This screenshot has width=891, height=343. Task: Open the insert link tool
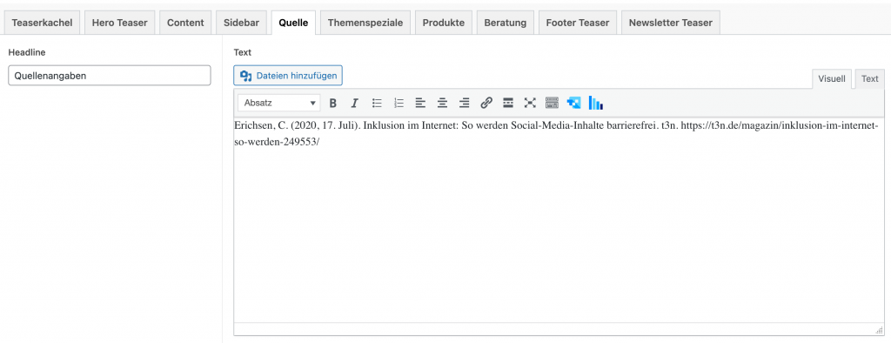tap(486, 103)
